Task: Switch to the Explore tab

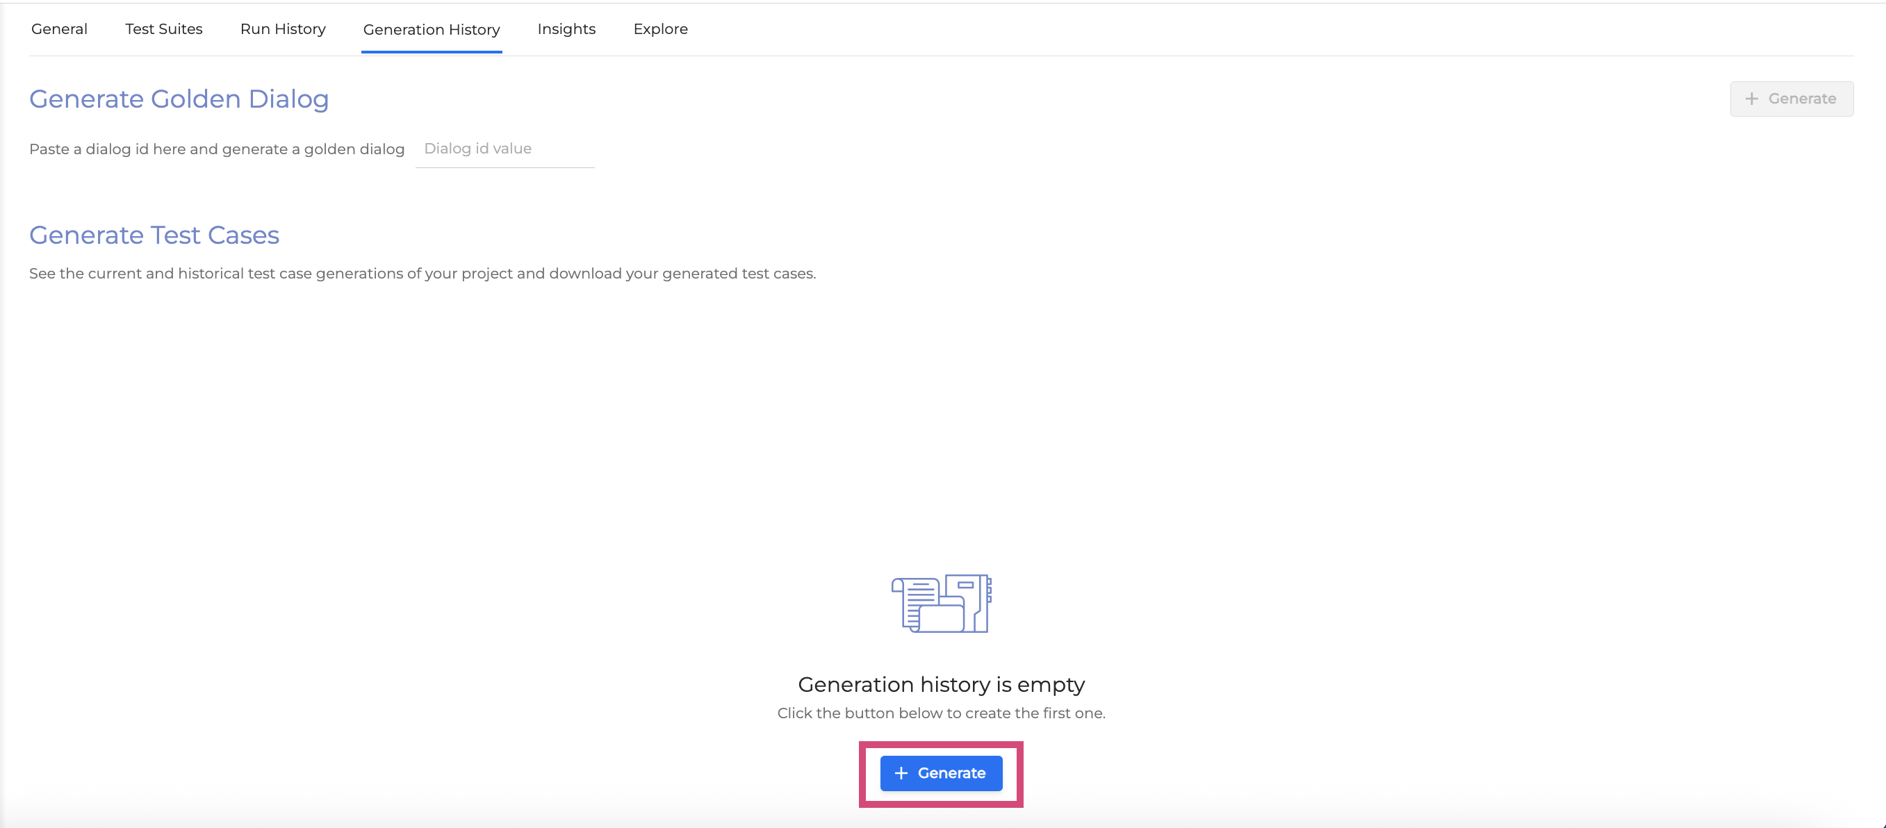Action: [x=660, y=28]
